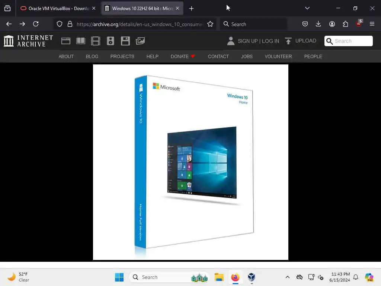
Task: Click the OneDrive cloud tray icon
Action: tap(300, 277)
